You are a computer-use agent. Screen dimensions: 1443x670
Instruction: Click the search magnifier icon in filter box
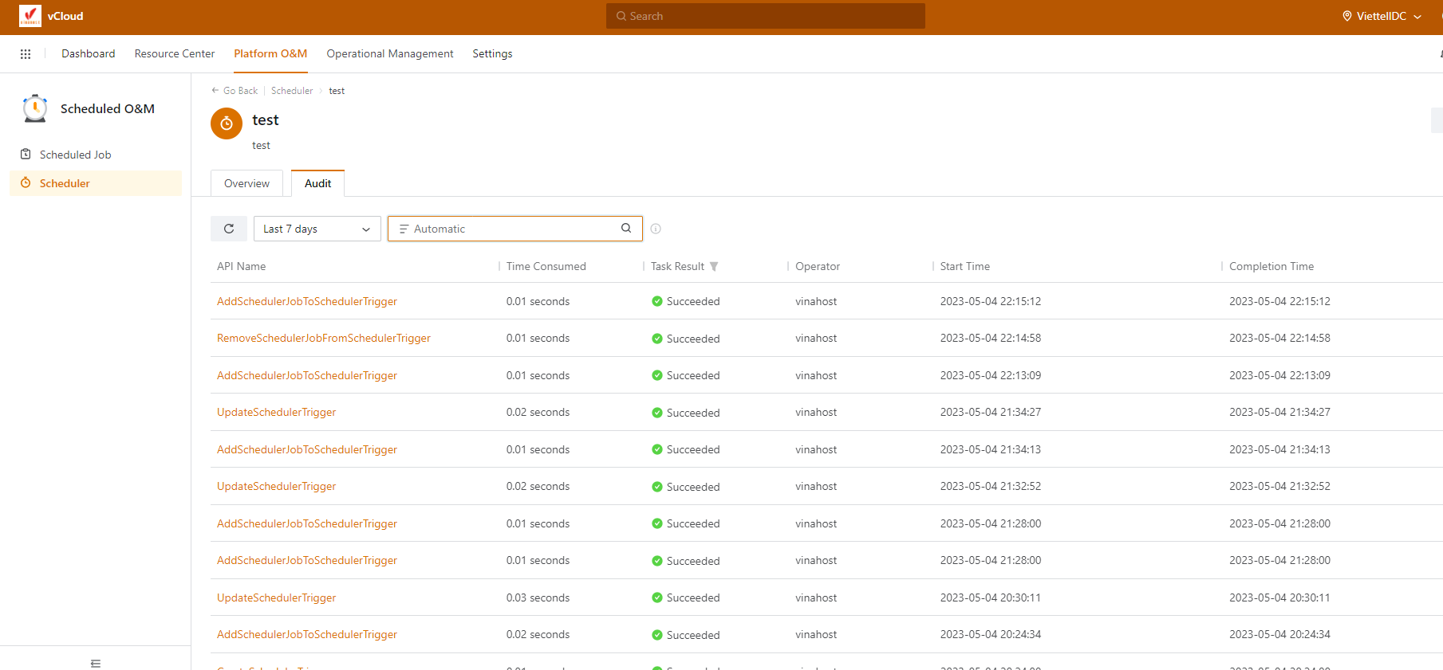click(x=626, y=229)
